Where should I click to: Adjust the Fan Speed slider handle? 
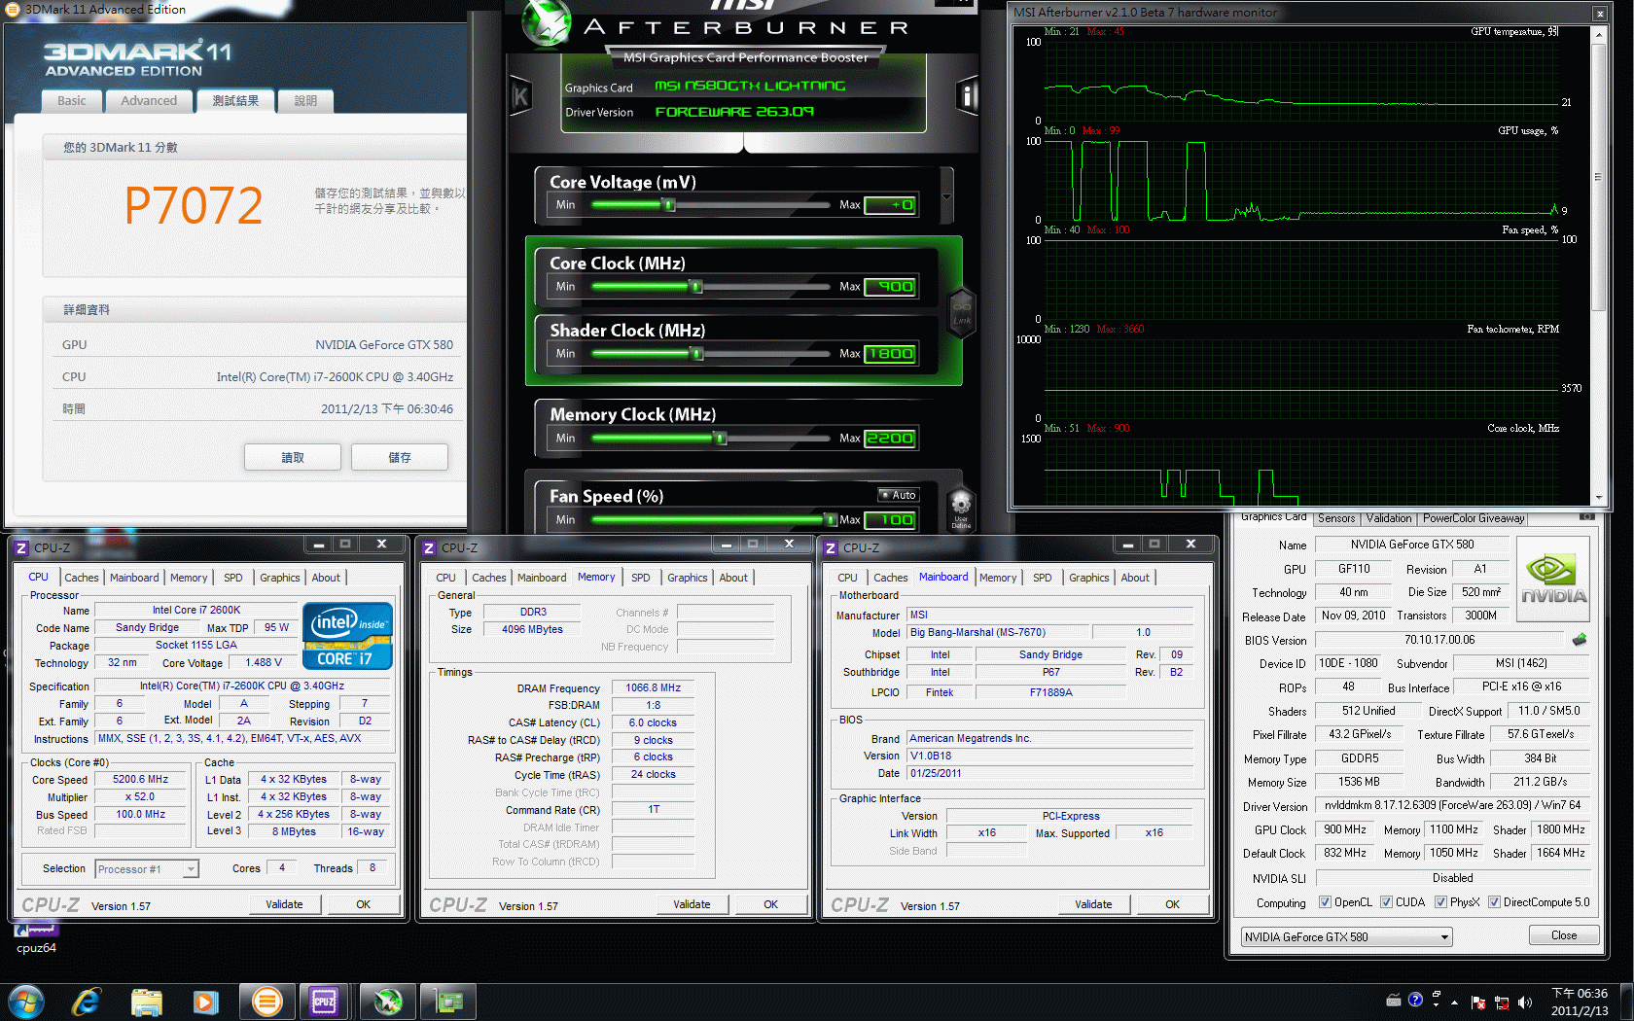click(x=831, y=519)
